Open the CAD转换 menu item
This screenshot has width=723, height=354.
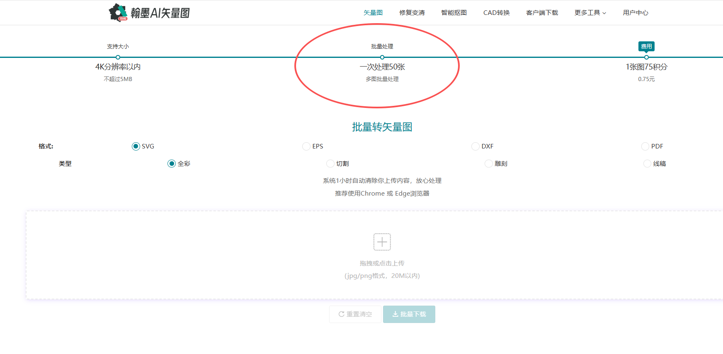click(497, 13)
